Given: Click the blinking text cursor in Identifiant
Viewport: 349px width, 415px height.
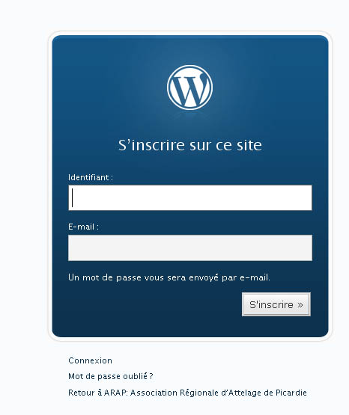Looking at the screenshot, I should click(73, 197).
